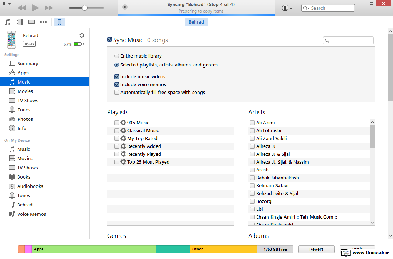The width and height of the screenshot is (393, 259).
Task: Play the current track
Action: pyautogui.click(x=35, y=8)
